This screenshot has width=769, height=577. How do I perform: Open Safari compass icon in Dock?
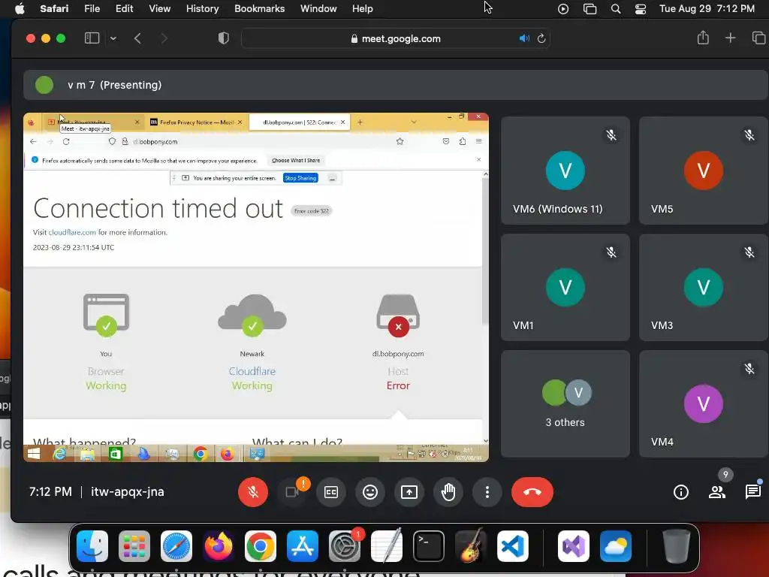tap(176, 546)
